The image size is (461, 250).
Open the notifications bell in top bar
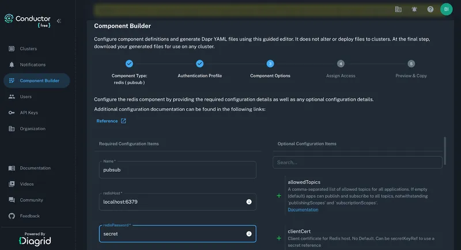(414, 9)
